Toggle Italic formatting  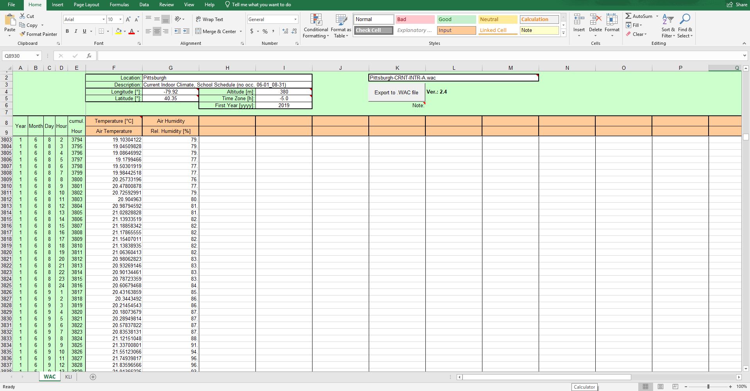pos(76,31)
